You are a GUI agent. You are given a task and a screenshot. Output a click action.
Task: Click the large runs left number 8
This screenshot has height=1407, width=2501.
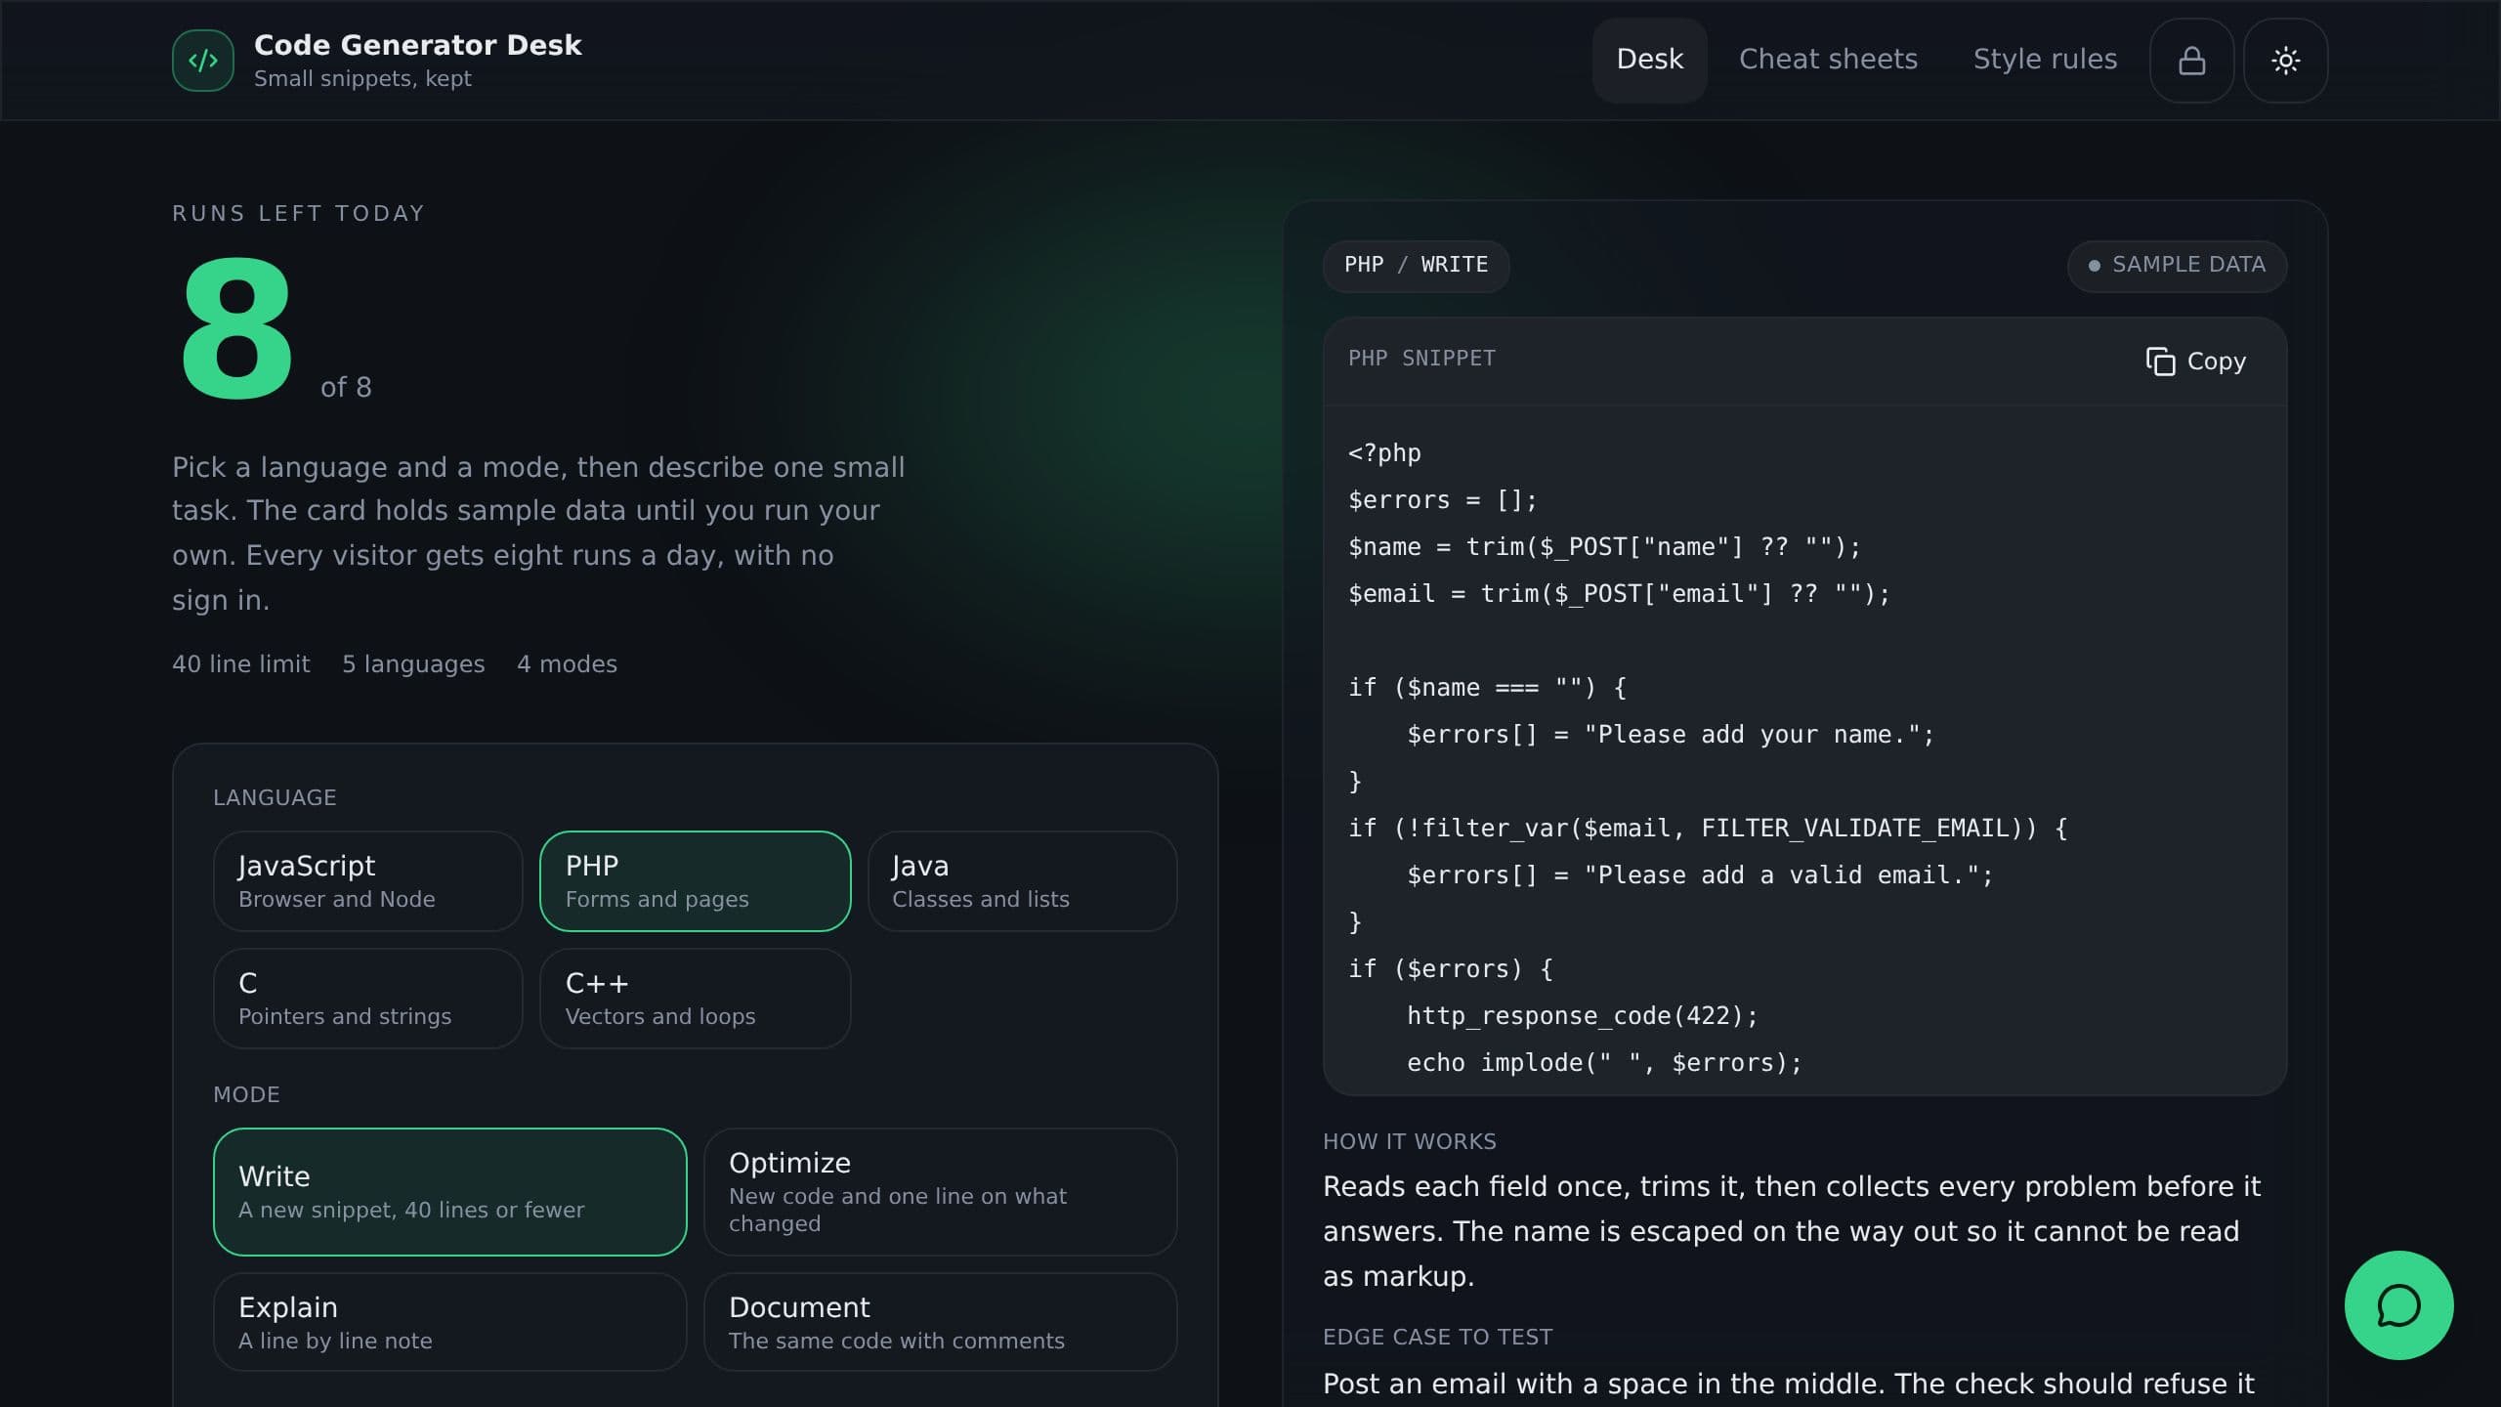tap(236, 330)
